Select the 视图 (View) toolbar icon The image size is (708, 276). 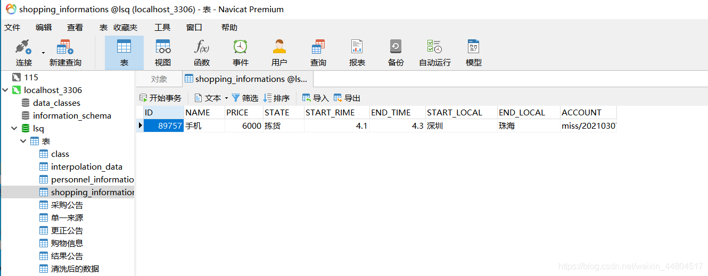coord(163,53)
